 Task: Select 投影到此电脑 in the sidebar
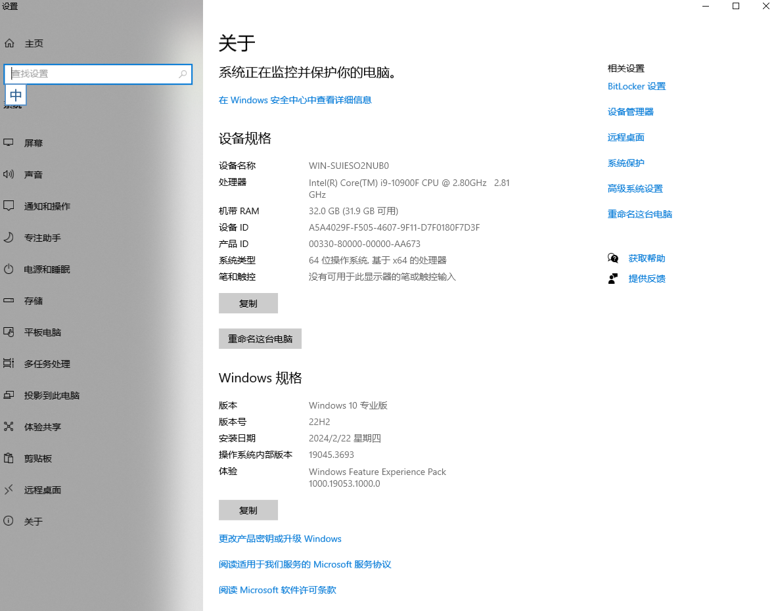(52, 396)
